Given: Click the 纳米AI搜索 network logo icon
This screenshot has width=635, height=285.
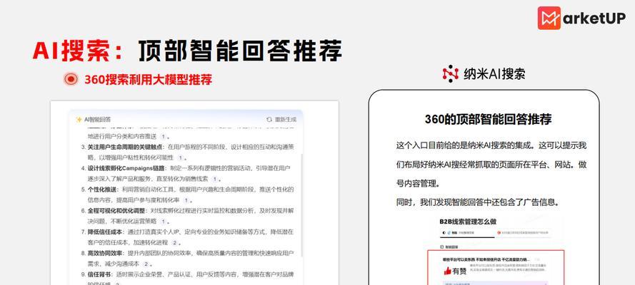Looking at the screenshot, I should [450, 74].
